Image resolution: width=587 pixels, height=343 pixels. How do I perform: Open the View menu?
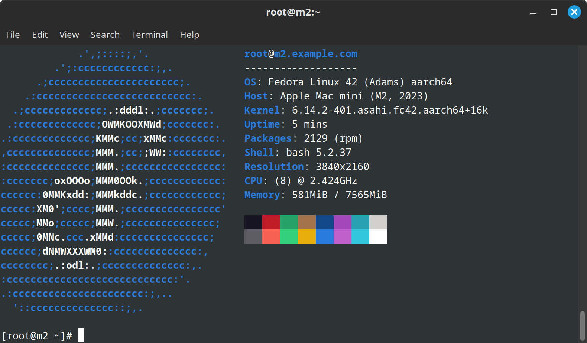click(x=69, y=35)
